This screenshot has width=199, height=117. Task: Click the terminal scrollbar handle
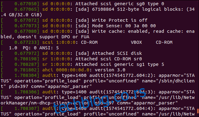coord(198,111)
